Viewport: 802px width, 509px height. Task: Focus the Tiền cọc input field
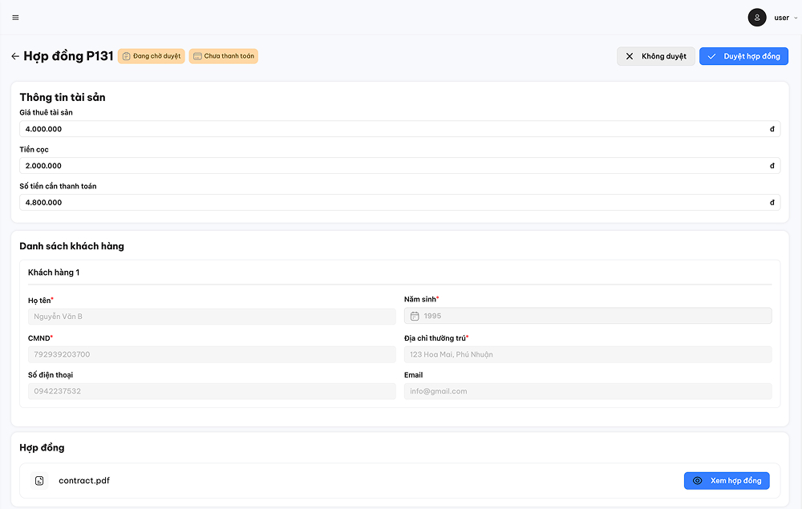click(400, 166)
